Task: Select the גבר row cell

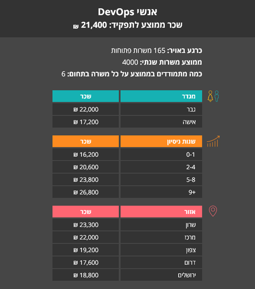Action: pos(161,109)
